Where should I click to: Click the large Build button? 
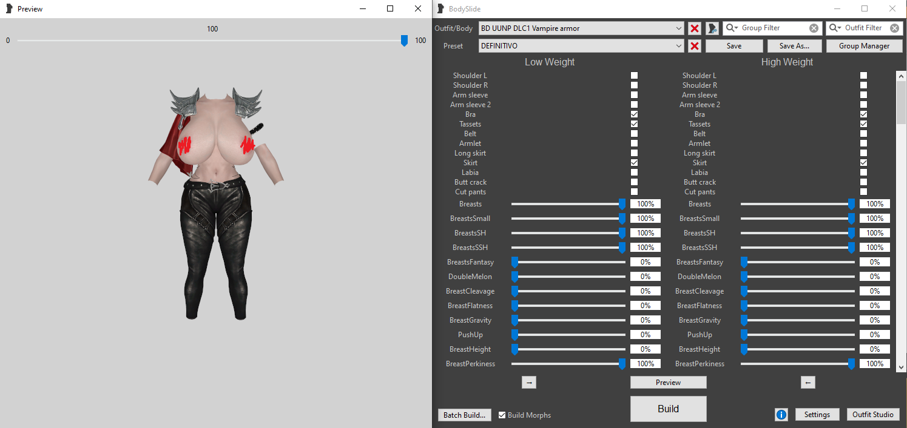668,409
